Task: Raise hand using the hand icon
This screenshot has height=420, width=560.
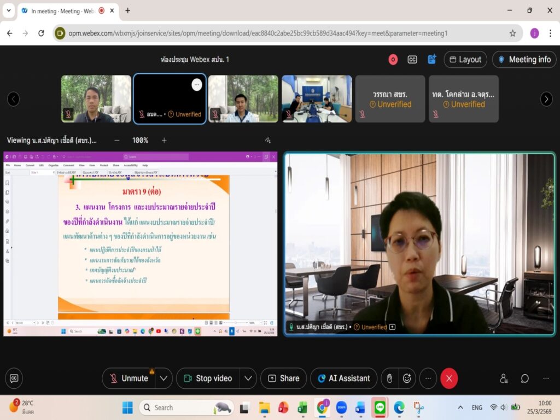Action: (389, 378)
